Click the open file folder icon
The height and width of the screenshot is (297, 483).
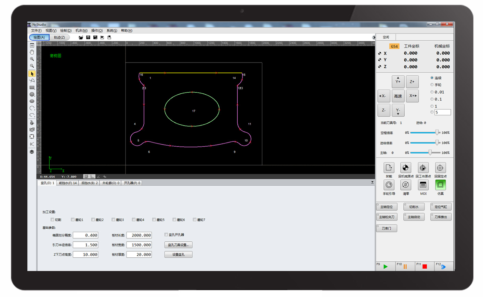pos(81,37)
